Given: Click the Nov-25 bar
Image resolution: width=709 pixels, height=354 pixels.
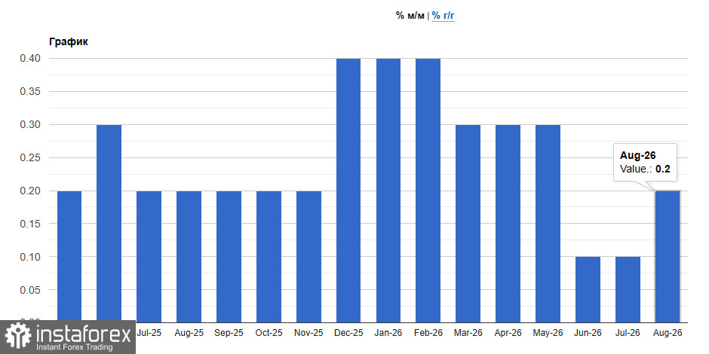Looking at the screenshot, I should point(308,257).
